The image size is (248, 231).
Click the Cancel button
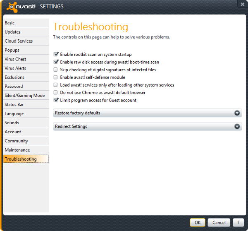click(x=219, y=222)
